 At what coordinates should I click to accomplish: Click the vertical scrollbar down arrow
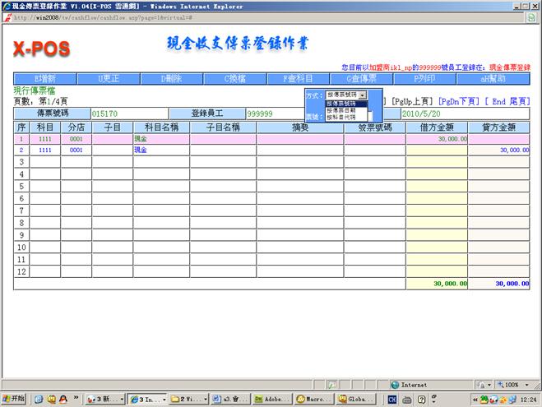pyautogui.click(x=535, y=372)
